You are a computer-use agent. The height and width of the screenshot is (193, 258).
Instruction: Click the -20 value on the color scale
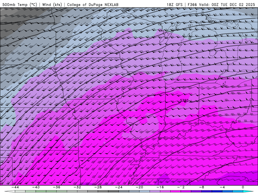click(139, 187)
